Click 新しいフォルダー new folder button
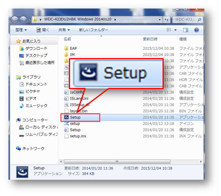 click(x=94, y=30)
